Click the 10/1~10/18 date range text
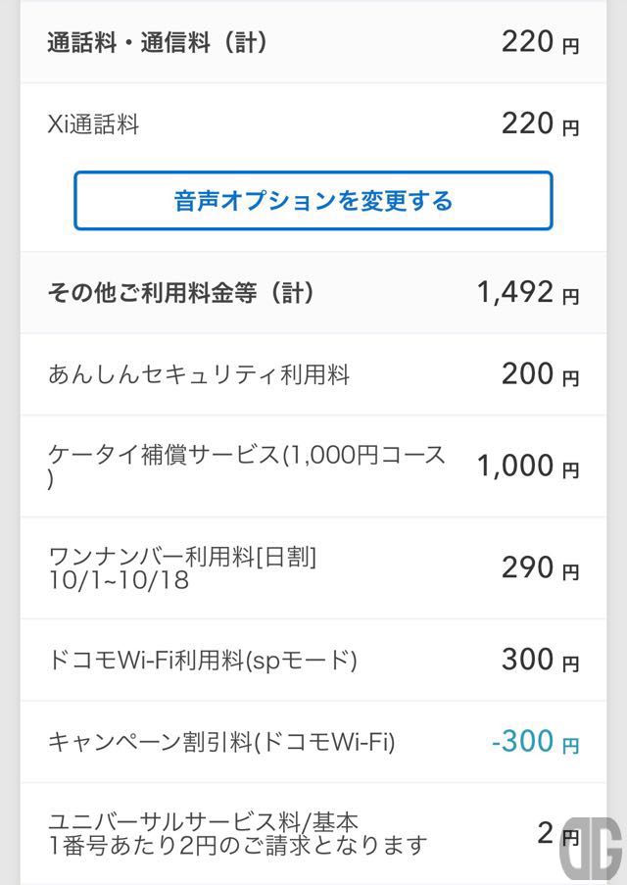 (x=119, y=580)
